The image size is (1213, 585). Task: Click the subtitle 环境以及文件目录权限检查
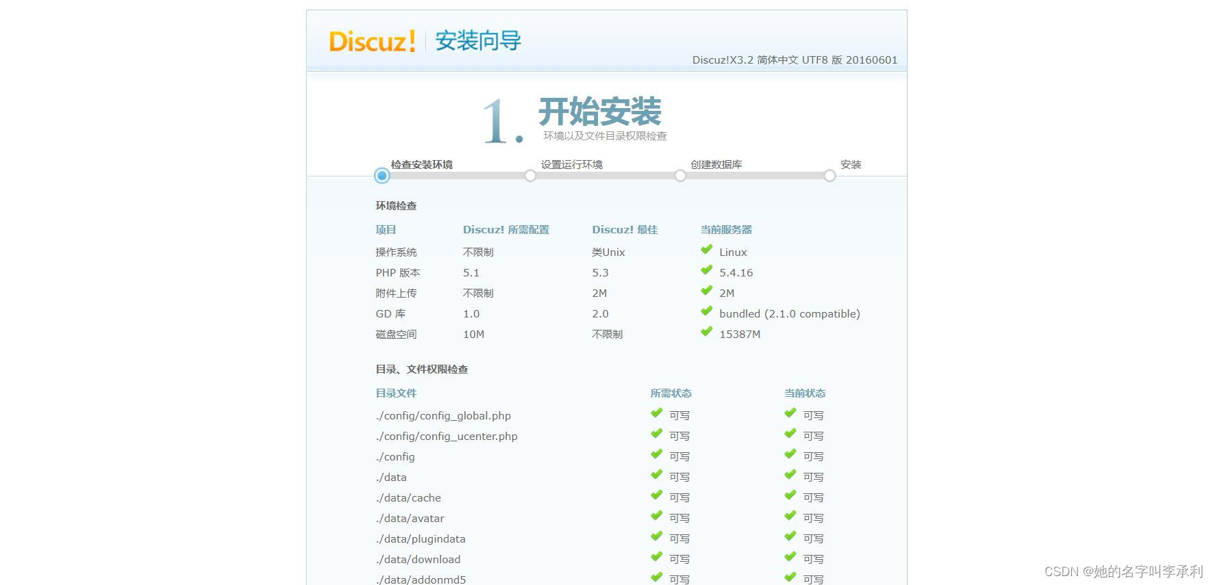click(x=605, y=135)
